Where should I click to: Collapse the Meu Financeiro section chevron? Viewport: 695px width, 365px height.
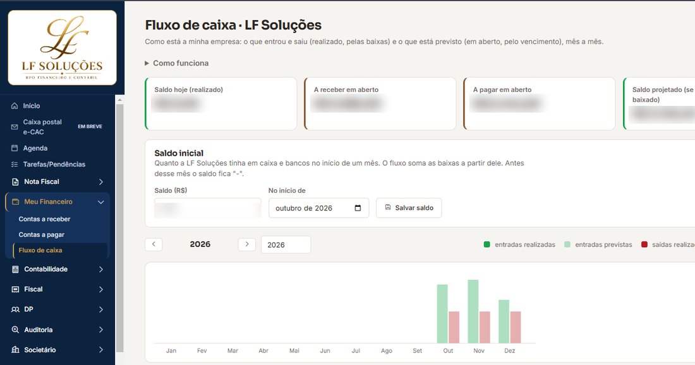[101, 202]
